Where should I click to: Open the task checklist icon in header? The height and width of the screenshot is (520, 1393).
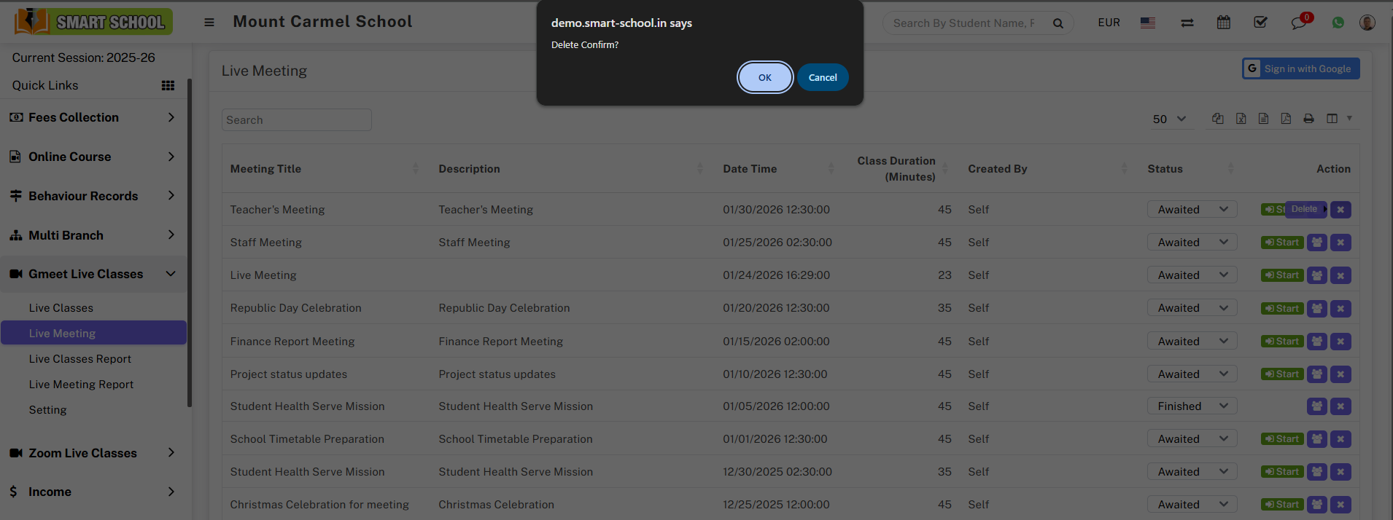coord(1260,23)
